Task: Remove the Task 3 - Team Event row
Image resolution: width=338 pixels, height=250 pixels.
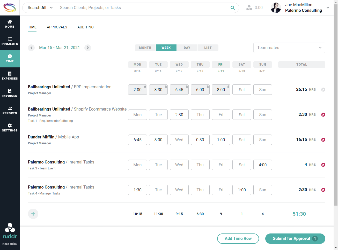Action: click(323, 165)
